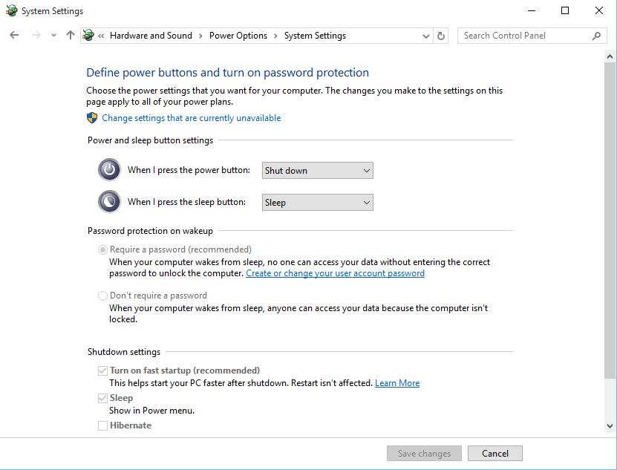Click the Cancel button

point(494,453)
